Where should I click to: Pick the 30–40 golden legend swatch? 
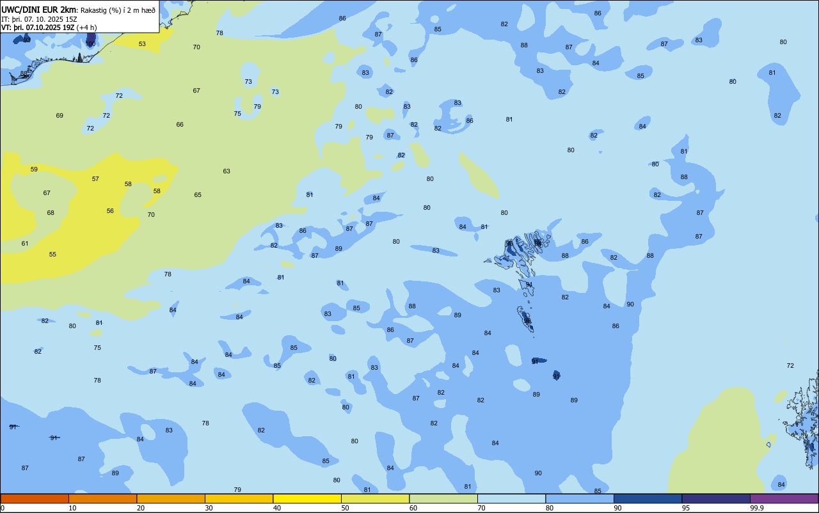[x=239, y=498]
